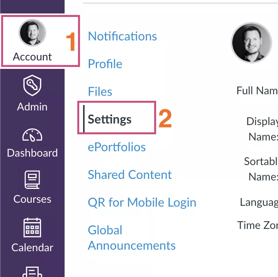Click the large profile picture on settings page
The image size is (278, 277).
[x=251, y=43]
